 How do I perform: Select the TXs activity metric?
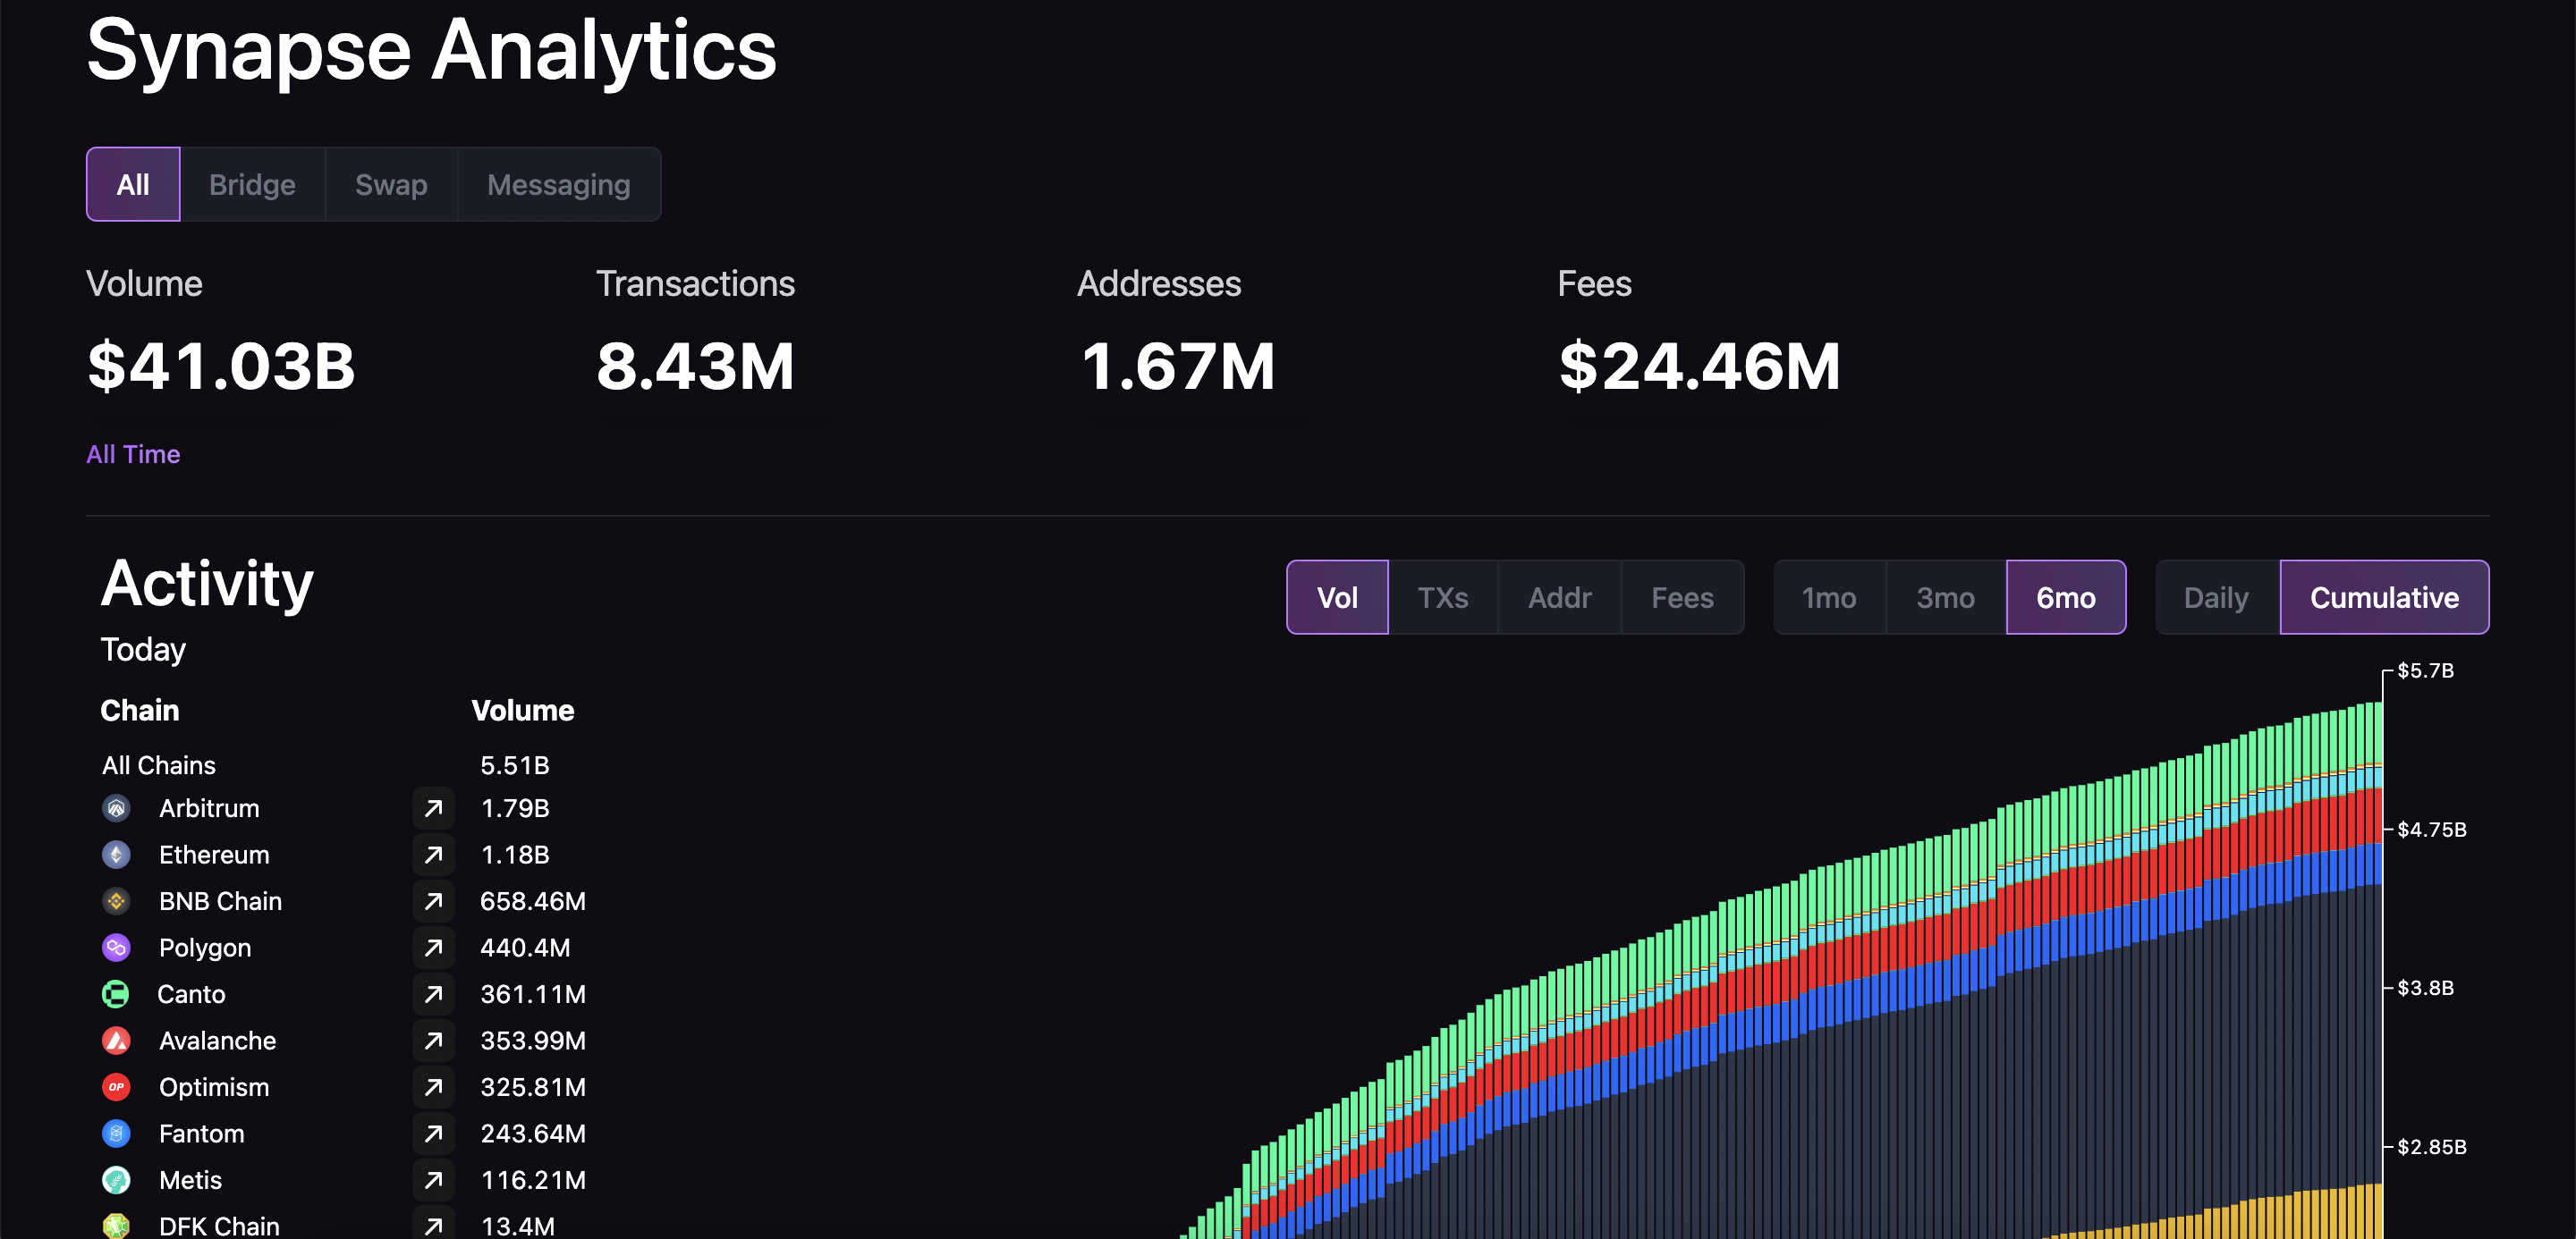(1443, 596)
